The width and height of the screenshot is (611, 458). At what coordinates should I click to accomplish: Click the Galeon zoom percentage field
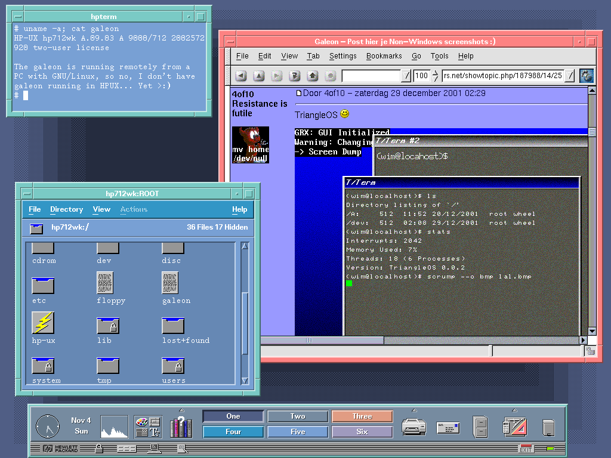pos(422,76)
